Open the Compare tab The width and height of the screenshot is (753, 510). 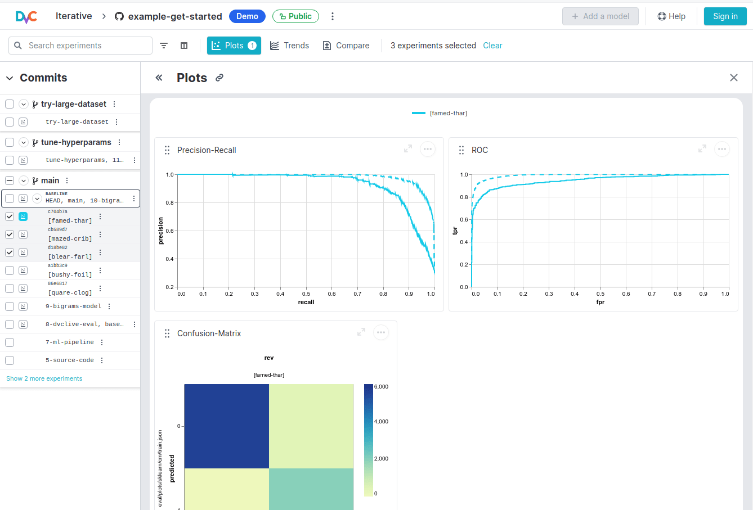click(346, 46)
